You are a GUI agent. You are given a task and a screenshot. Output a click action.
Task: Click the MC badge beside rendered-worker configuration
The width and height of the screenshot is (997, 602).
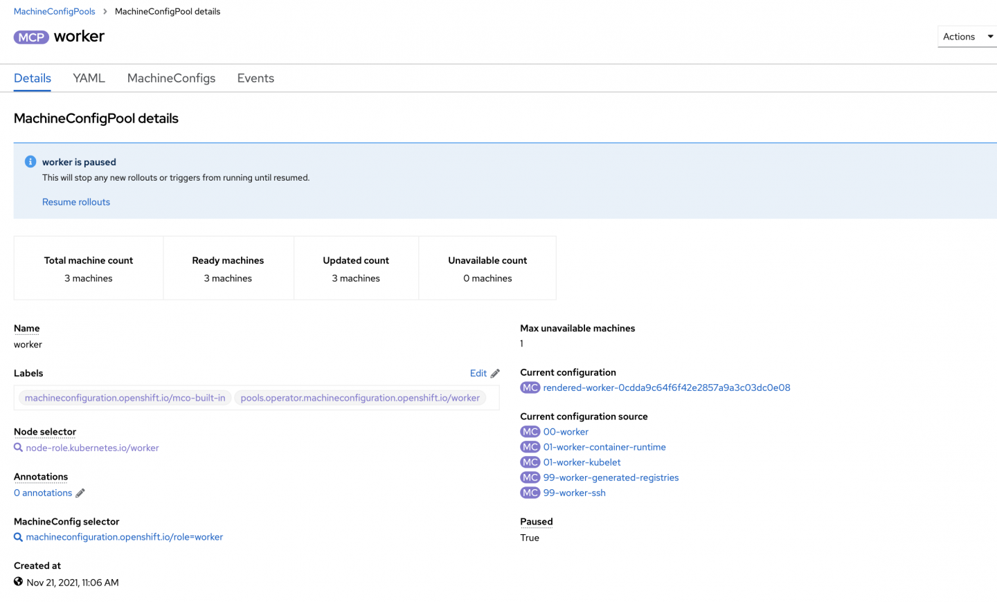(530, 387)
